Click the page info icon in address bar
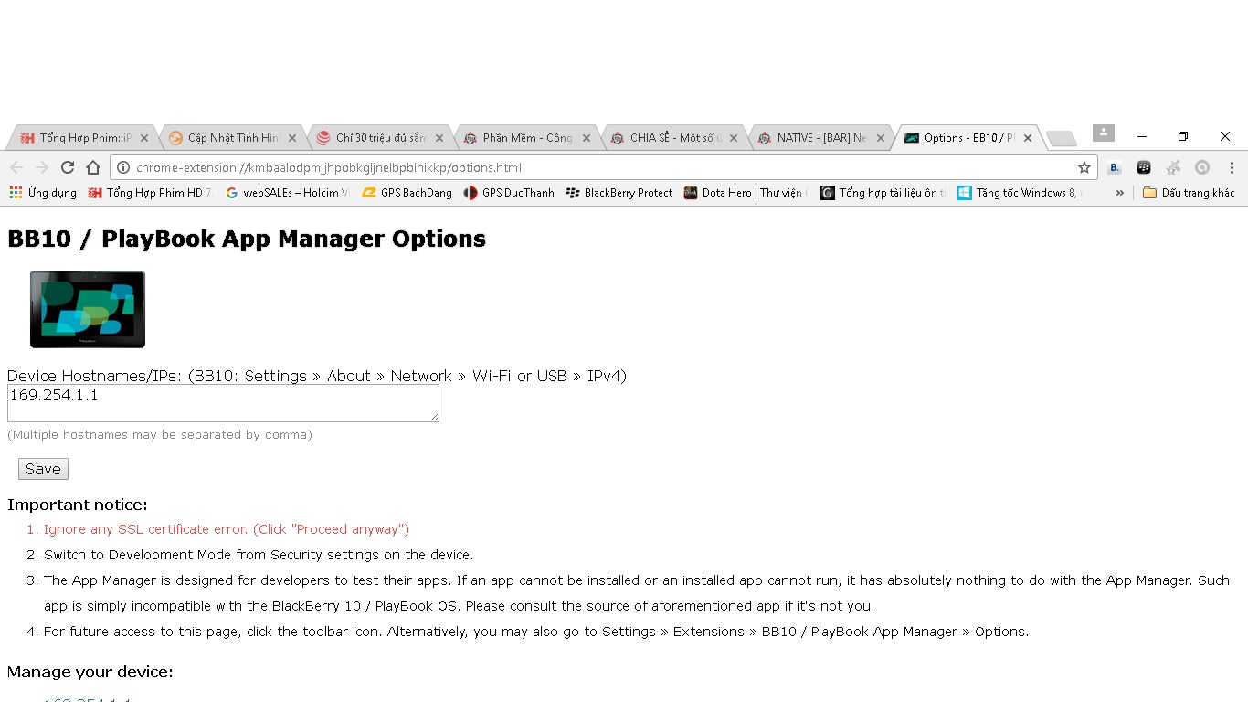Image resolution: width=1248 pixels, height=702 pixels. click(x=123, y=167)
